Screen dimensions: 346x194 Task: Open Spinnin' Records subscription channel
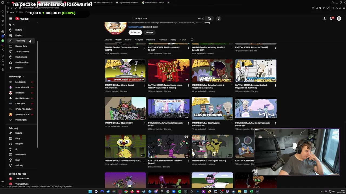pyautogui.click(x=22, y=98)
